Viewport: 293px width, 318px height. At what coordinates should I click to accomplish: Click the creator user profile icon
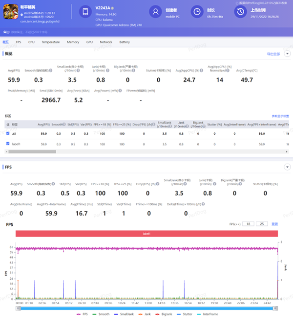[155, 12]
